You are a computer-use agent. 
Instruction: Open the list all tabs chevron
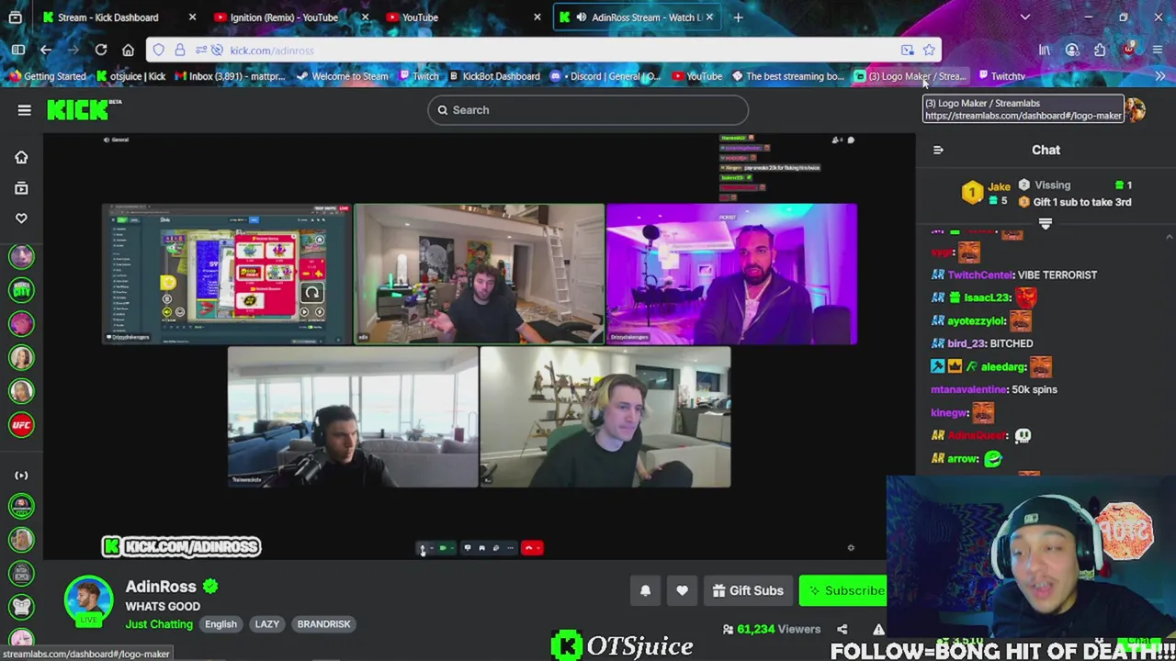pyautogui.click(x=1025, y=17)
